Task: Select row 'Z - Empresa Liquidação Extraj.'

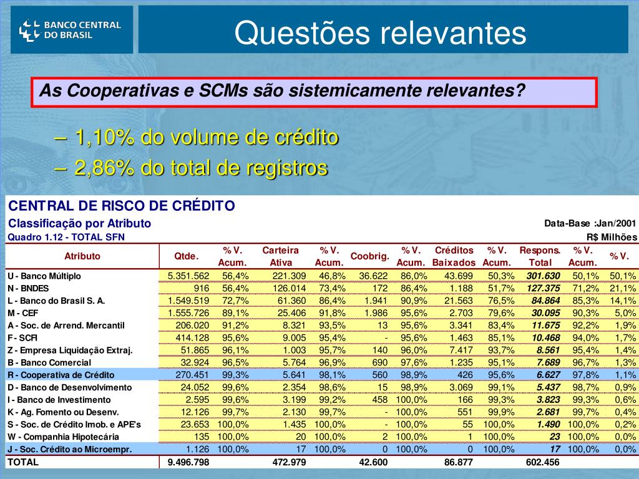Action: point(321,350)
